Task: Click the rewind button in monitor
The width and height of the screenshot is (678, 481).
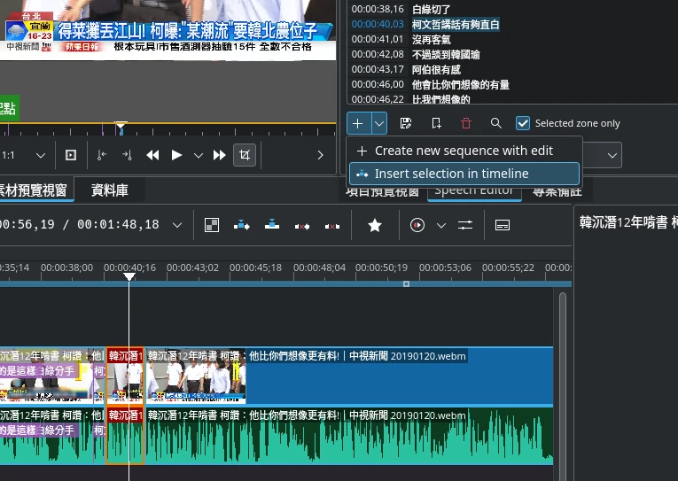Action: click(x=152, y=155)
